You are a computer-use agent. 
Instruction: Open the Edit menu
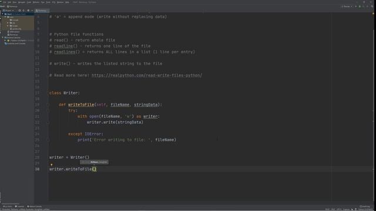coord(9,2)
